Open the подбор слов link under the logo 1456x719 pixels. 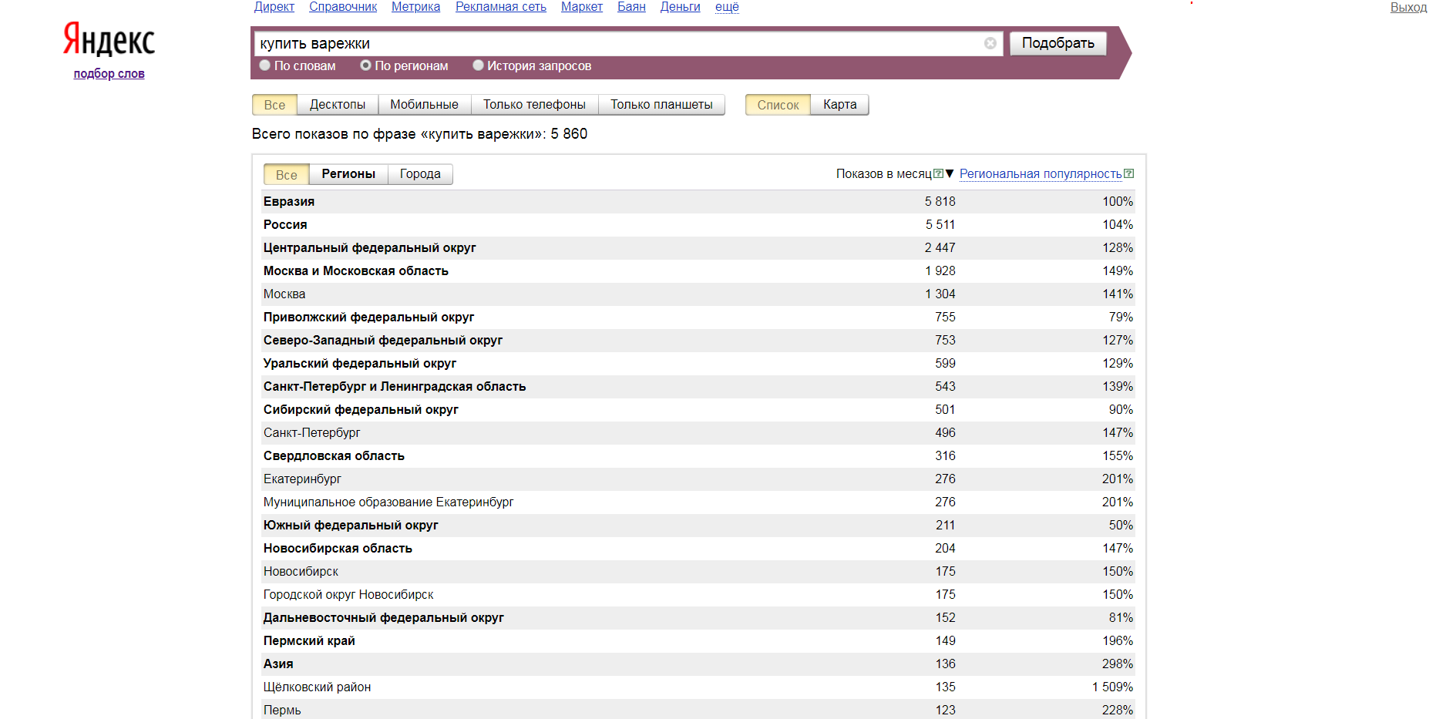(x=109, y=74)
